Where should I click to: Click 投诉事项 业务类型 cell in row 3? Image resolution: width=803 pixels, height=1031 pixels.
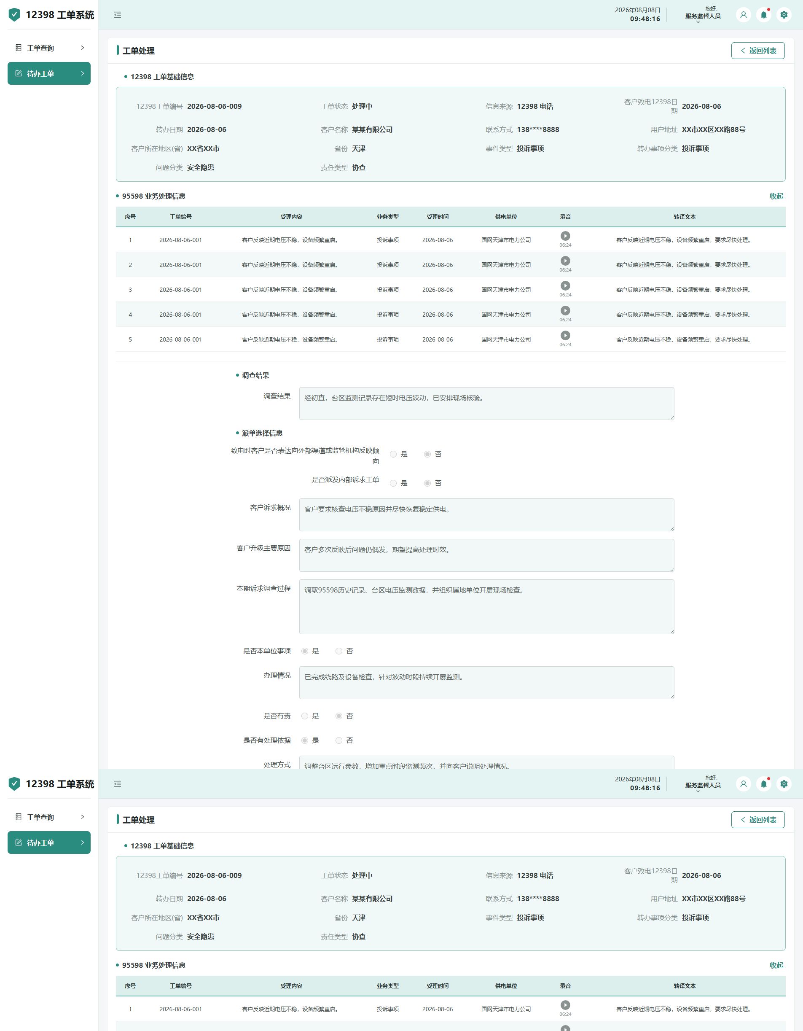click(x=387, y=290)
